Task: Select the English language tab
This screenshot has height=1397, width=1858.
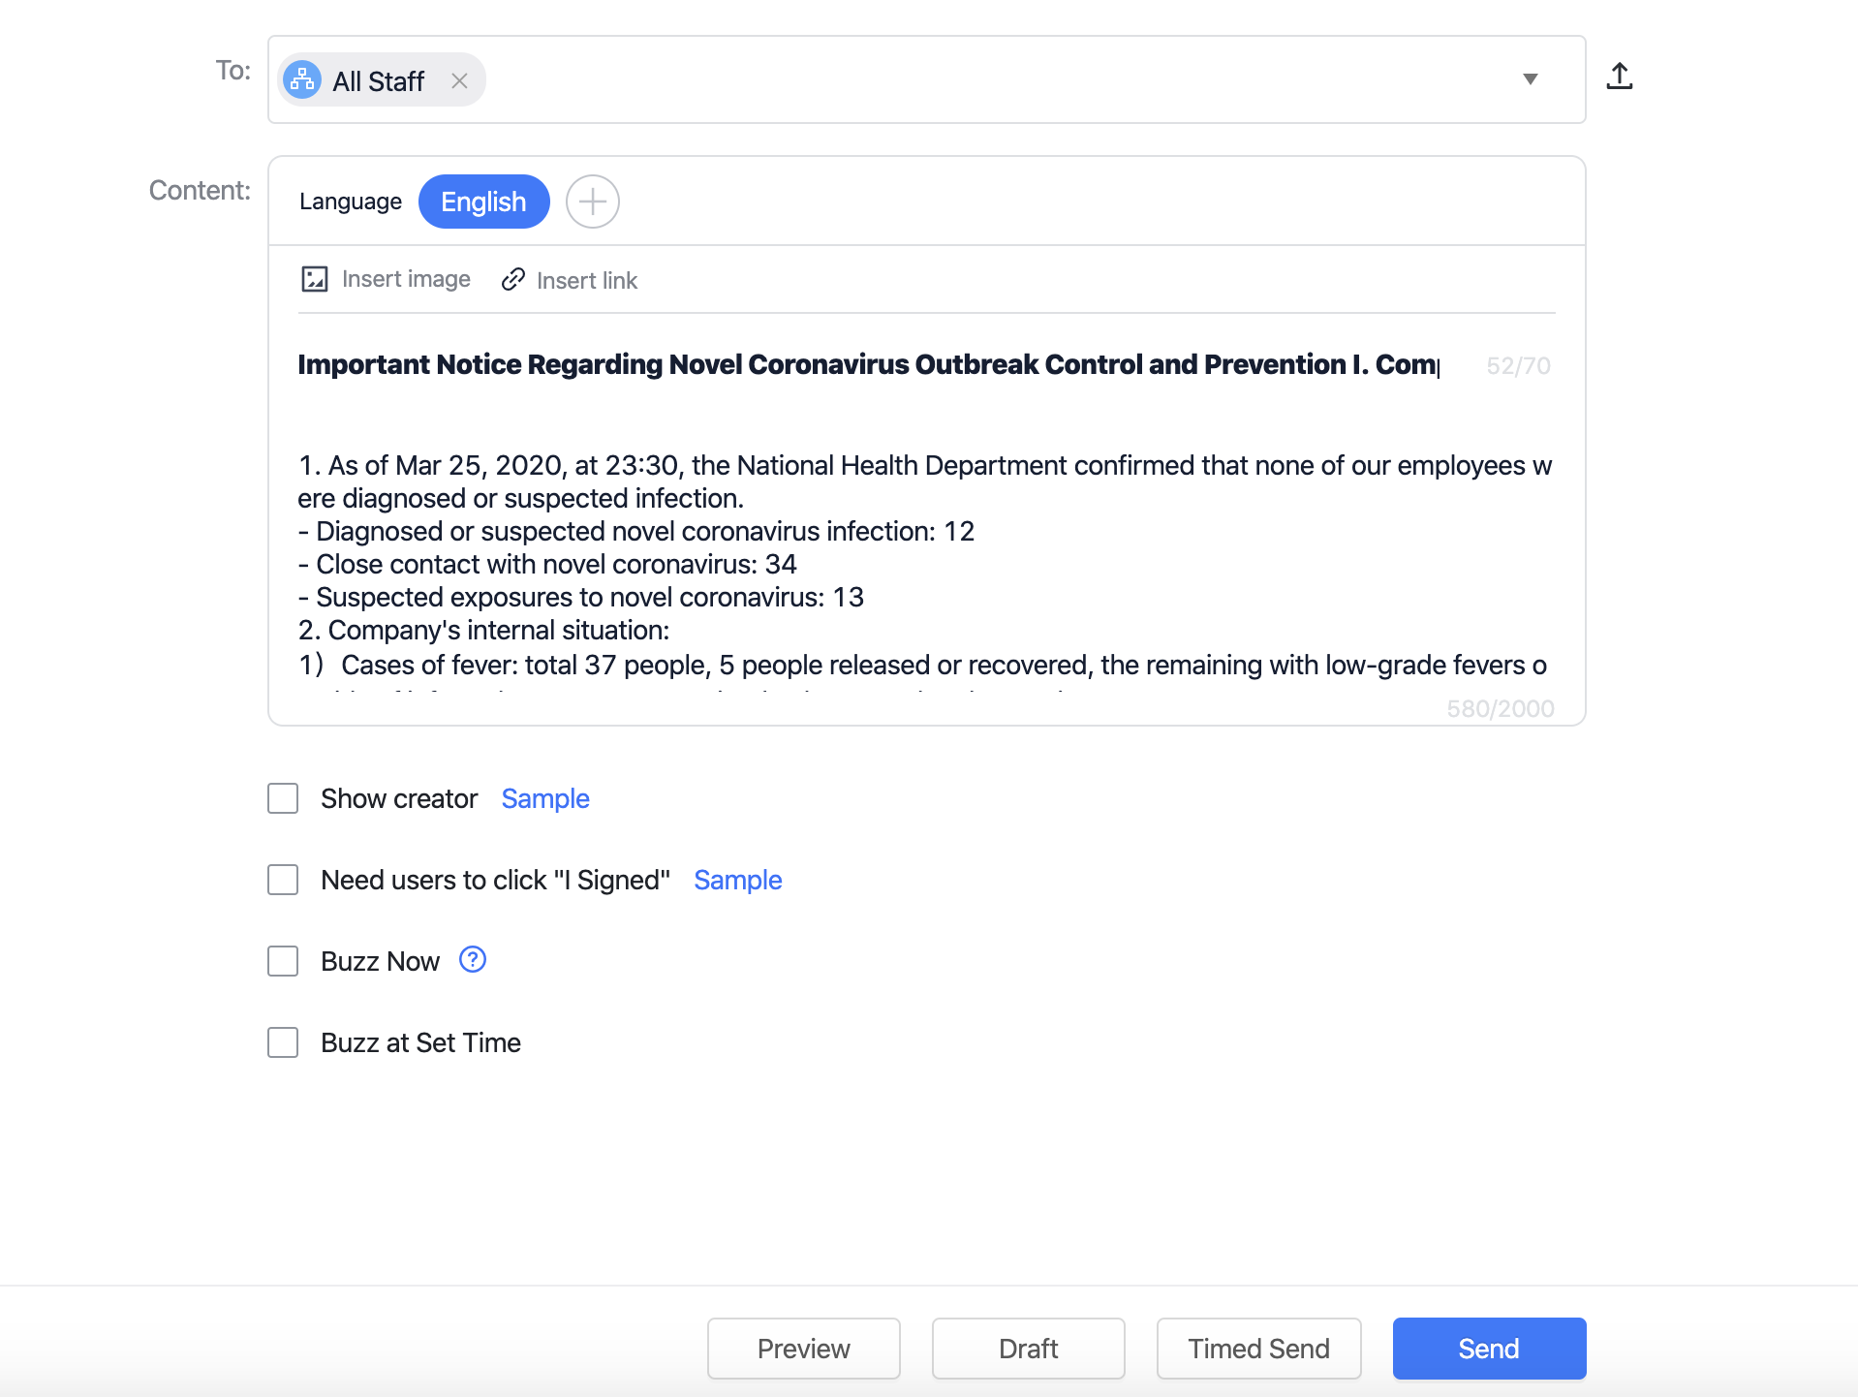Action: 484,202
